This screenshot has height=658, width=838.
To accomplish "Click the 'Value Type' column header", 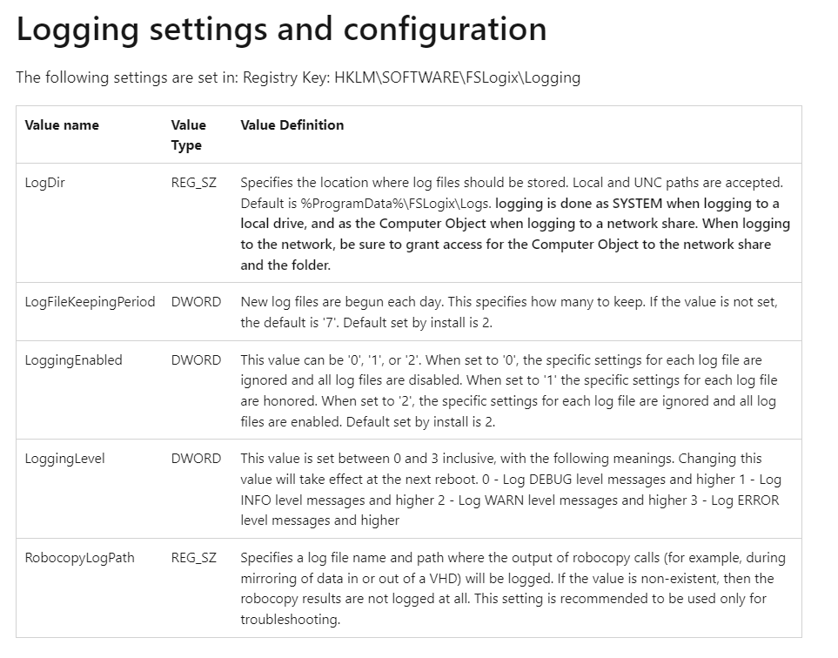I will pos(188,135).
